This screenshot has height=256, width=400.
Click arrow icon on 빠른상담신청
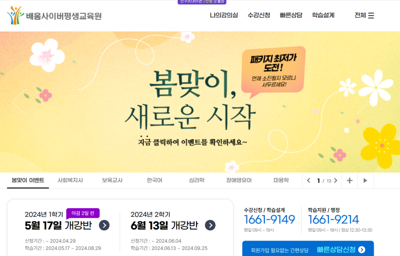click(x=361, y=250)
